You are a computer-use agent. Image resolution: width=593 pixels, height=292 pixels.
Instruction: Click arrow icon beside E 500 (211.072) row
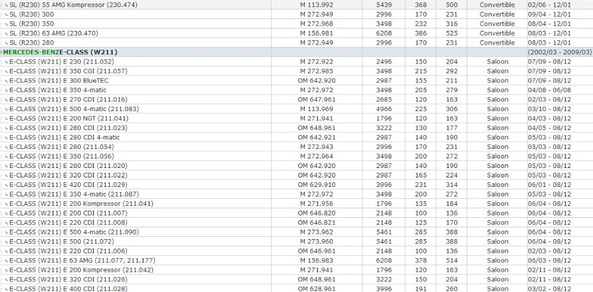(7, 242)
